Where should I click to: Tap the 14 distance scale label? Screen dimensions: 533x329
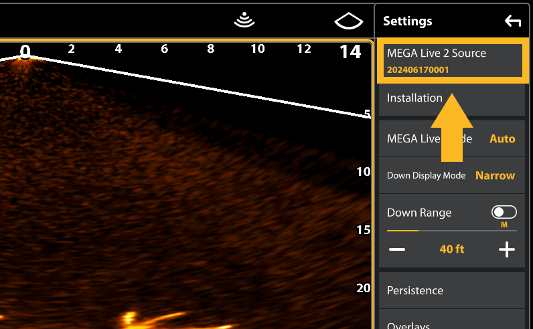click(x=350, y=52)
